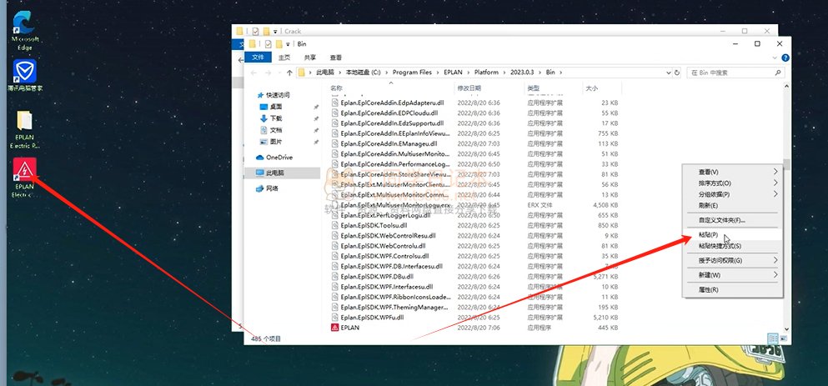Select the red EPLAN Electric shortcut icon
This screenshot has height=386, width=828.
(x=24, y=170)
